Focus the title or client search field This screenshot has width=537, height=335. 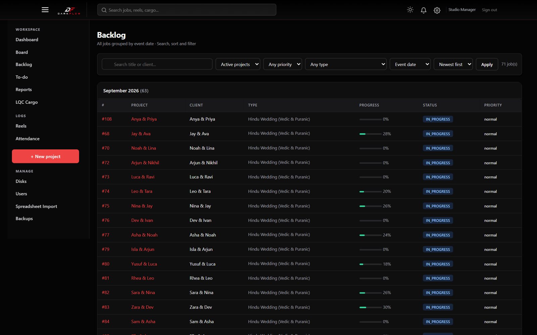click(157, 64)
